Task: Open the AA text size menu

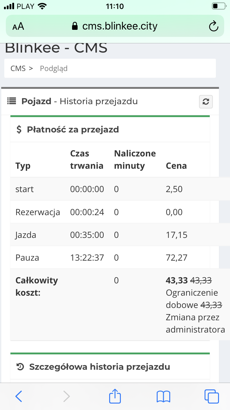Action: (x=18, y=26)
